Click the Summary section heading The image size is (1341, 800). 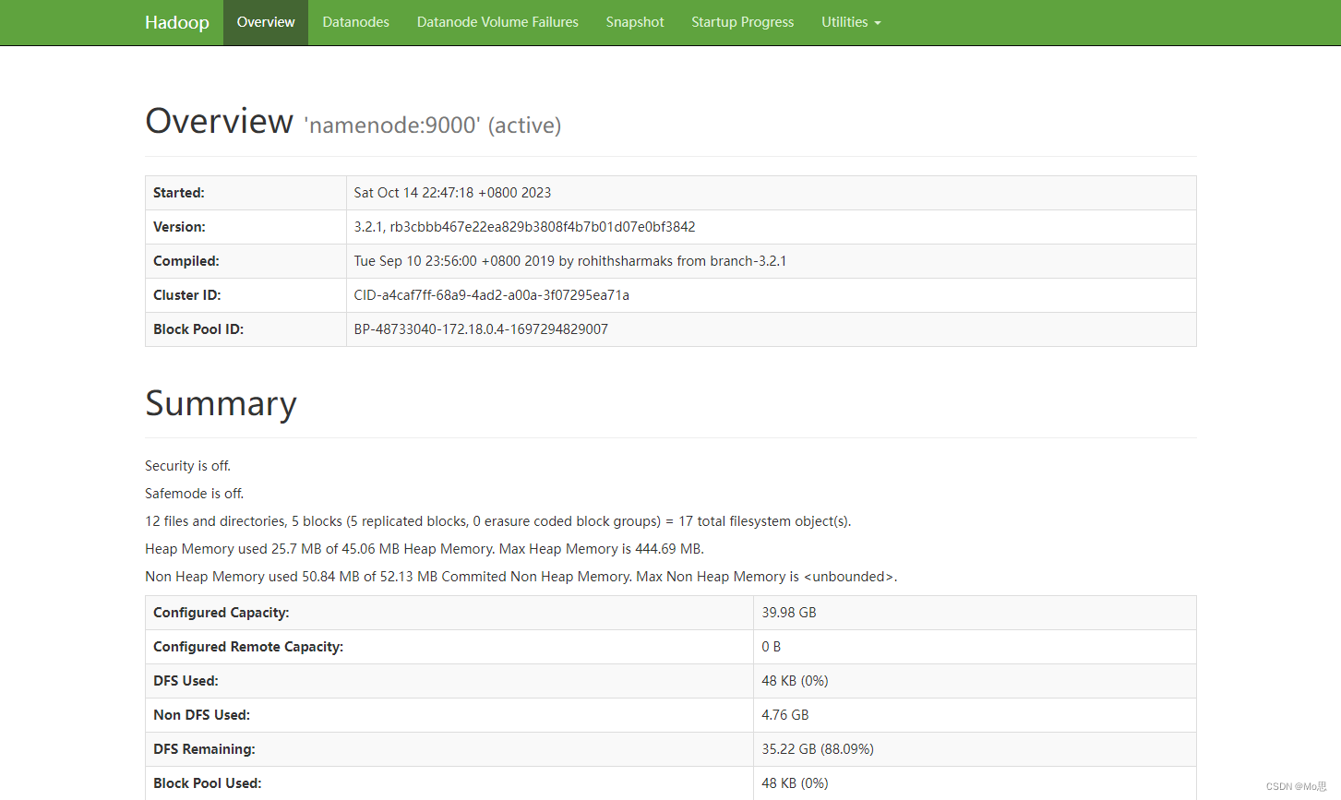point(221,403)
